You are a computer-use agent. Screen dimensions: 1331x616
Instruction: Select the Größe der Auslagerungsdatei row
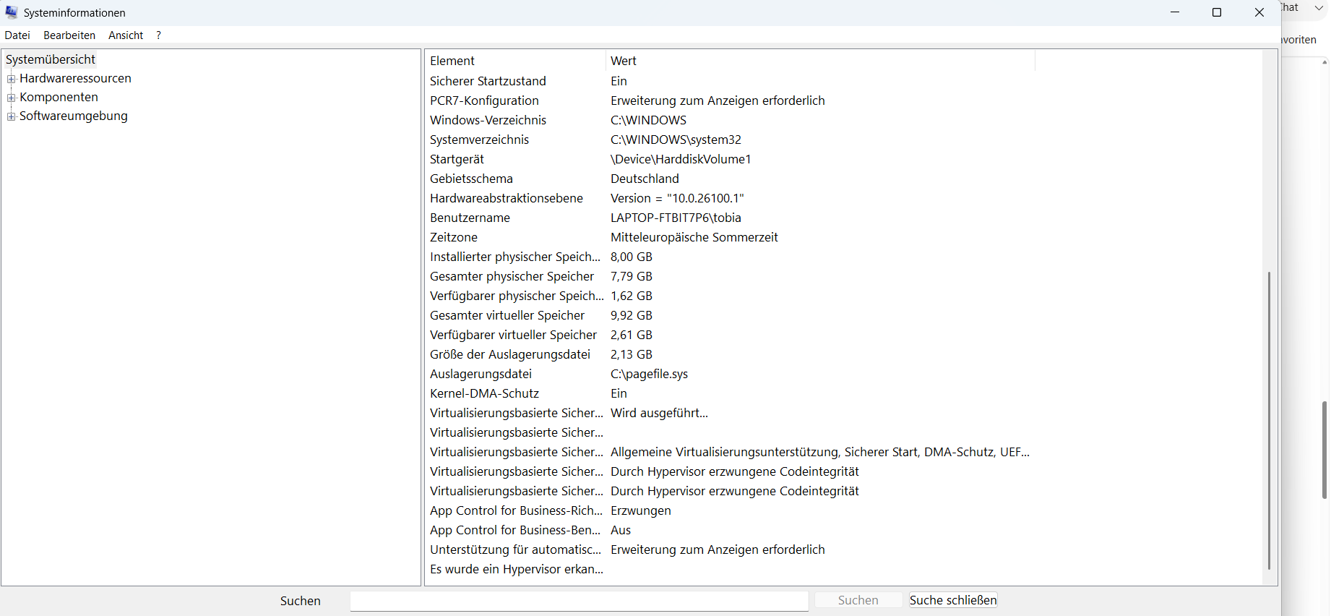click(731, 354)
